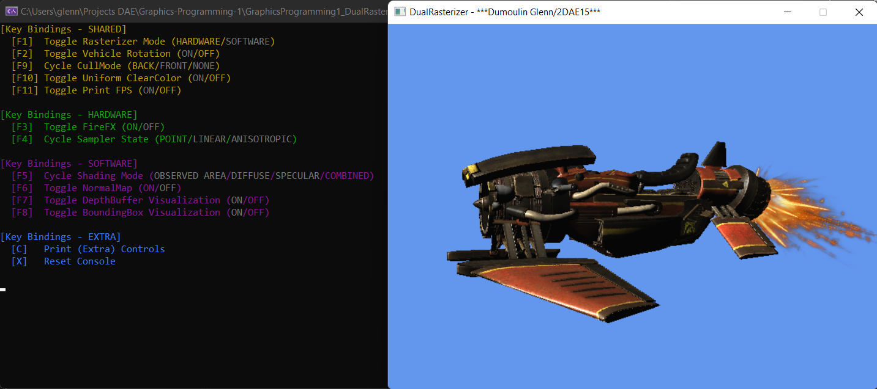
Task: Click the '[Key Bindings - SHARED]' heading
Action: click(64, 29)
